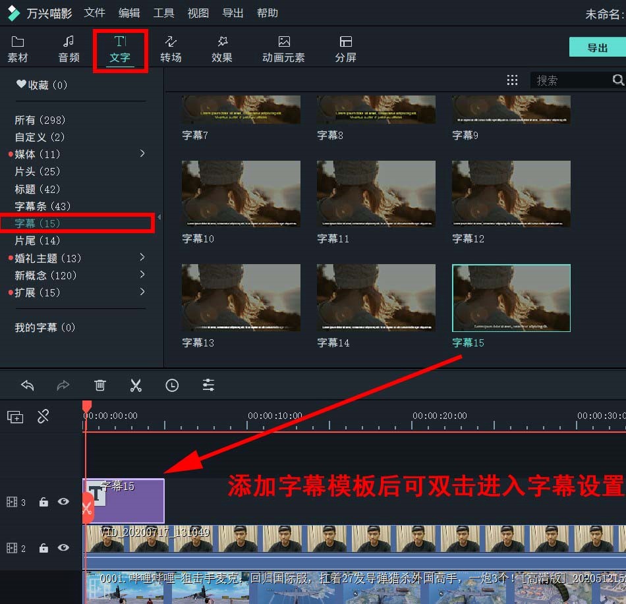The width and height of the screenshot is (626, 604).
Task: Open the 动画元素 elements tab
Action: (283, 49)
